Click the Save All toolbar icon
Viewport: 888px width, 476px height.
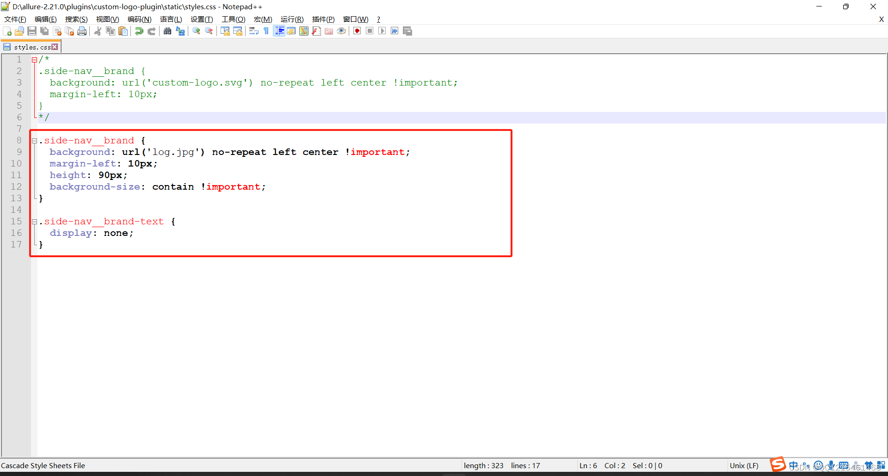click(44, 31)
